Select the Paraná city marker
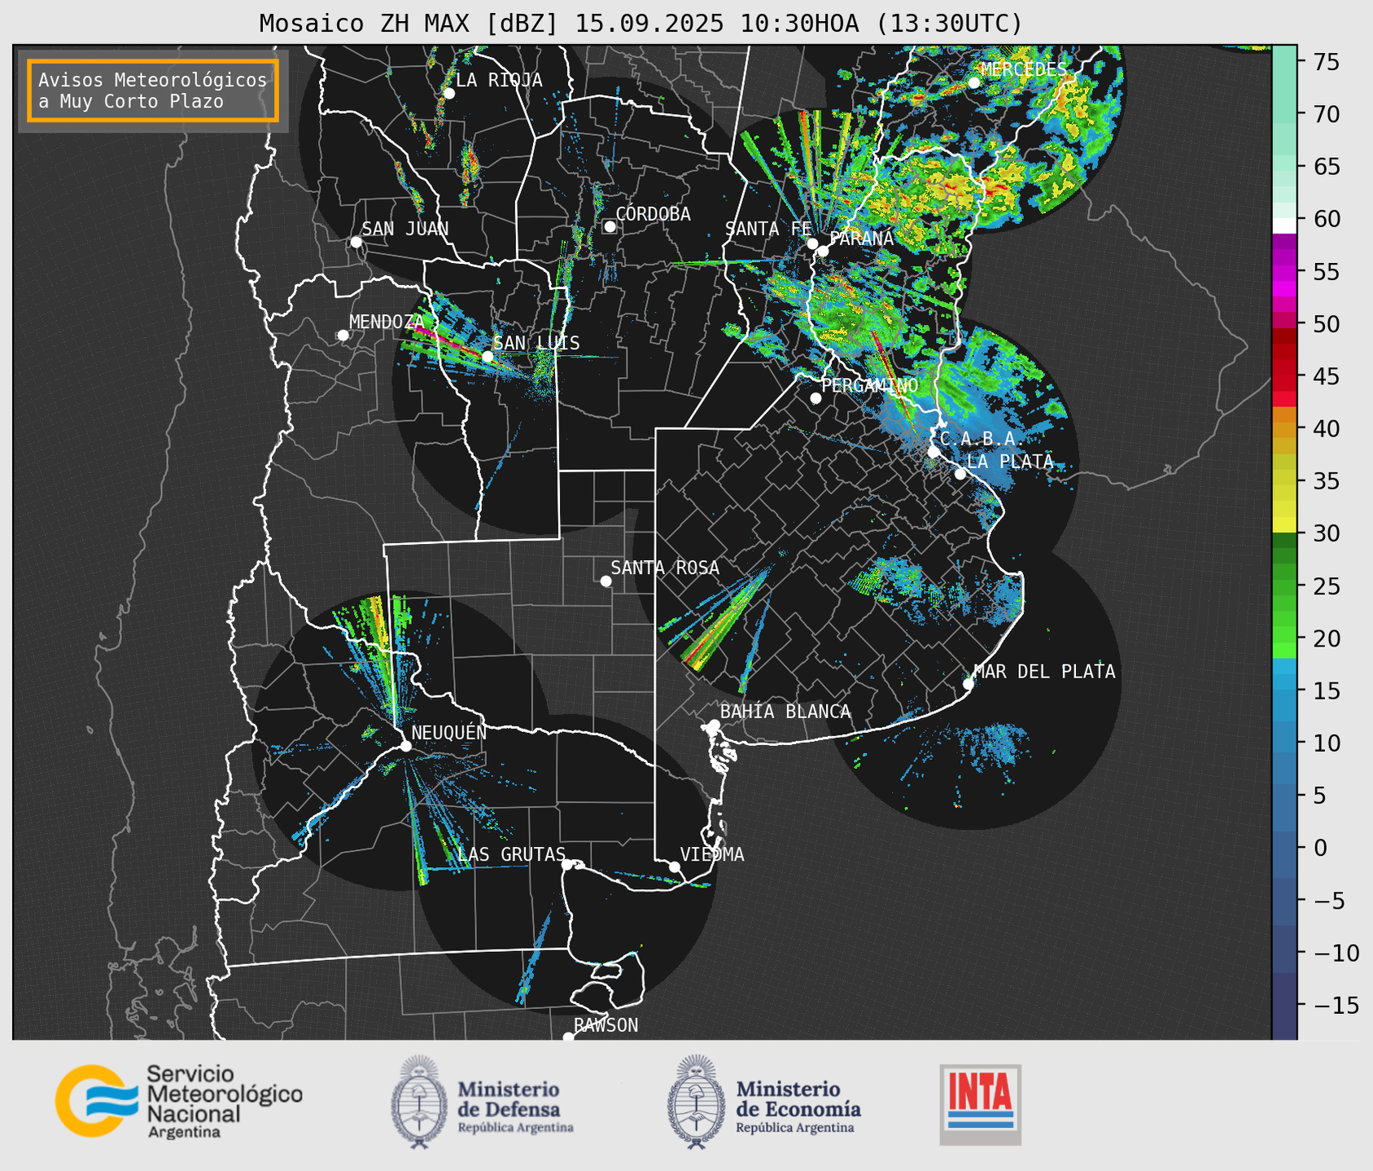The height and width of the screenshot is (1171, 1373). click(823, 251)
